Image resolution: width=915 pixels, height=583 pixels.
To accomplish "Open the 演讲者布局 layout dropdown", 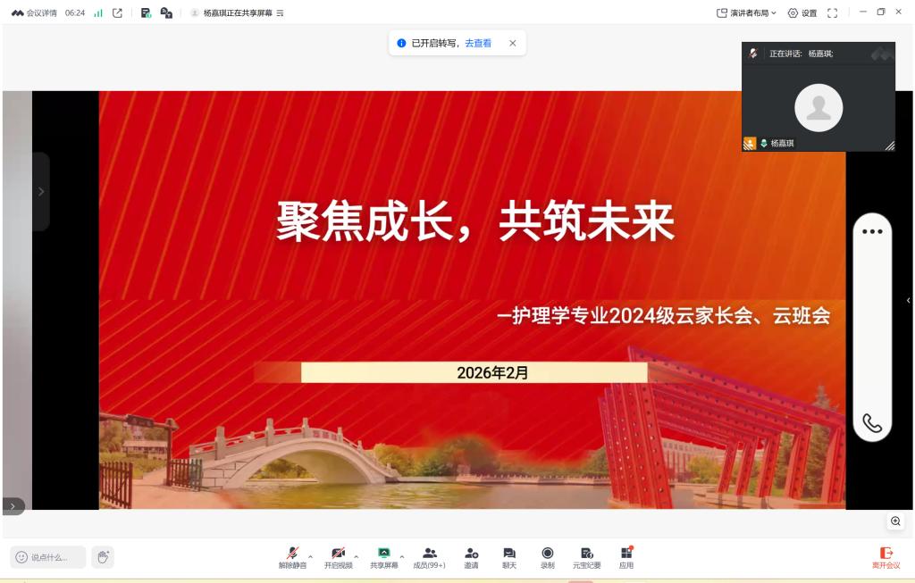I will click(747, 13).
